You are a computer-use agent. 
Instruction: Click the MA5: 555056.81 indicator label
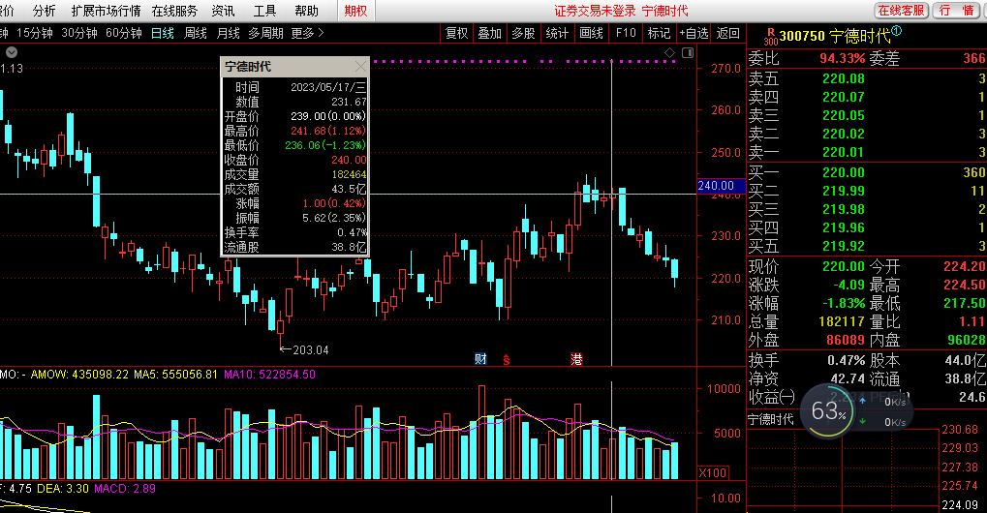tap(175, 374)
